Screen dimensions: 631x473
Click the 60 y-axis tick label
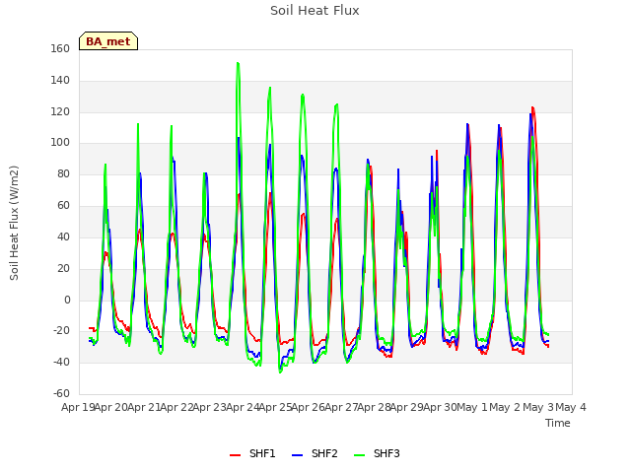coord(63,206)
